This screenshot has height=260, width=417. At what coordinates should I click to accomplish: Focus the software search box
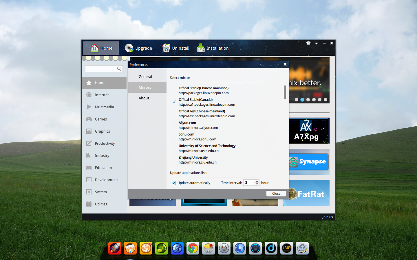coord(101,68)
